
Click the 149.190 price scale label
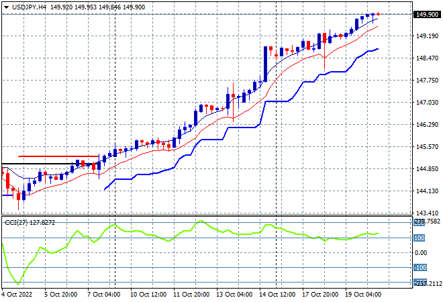pos(427,36)
